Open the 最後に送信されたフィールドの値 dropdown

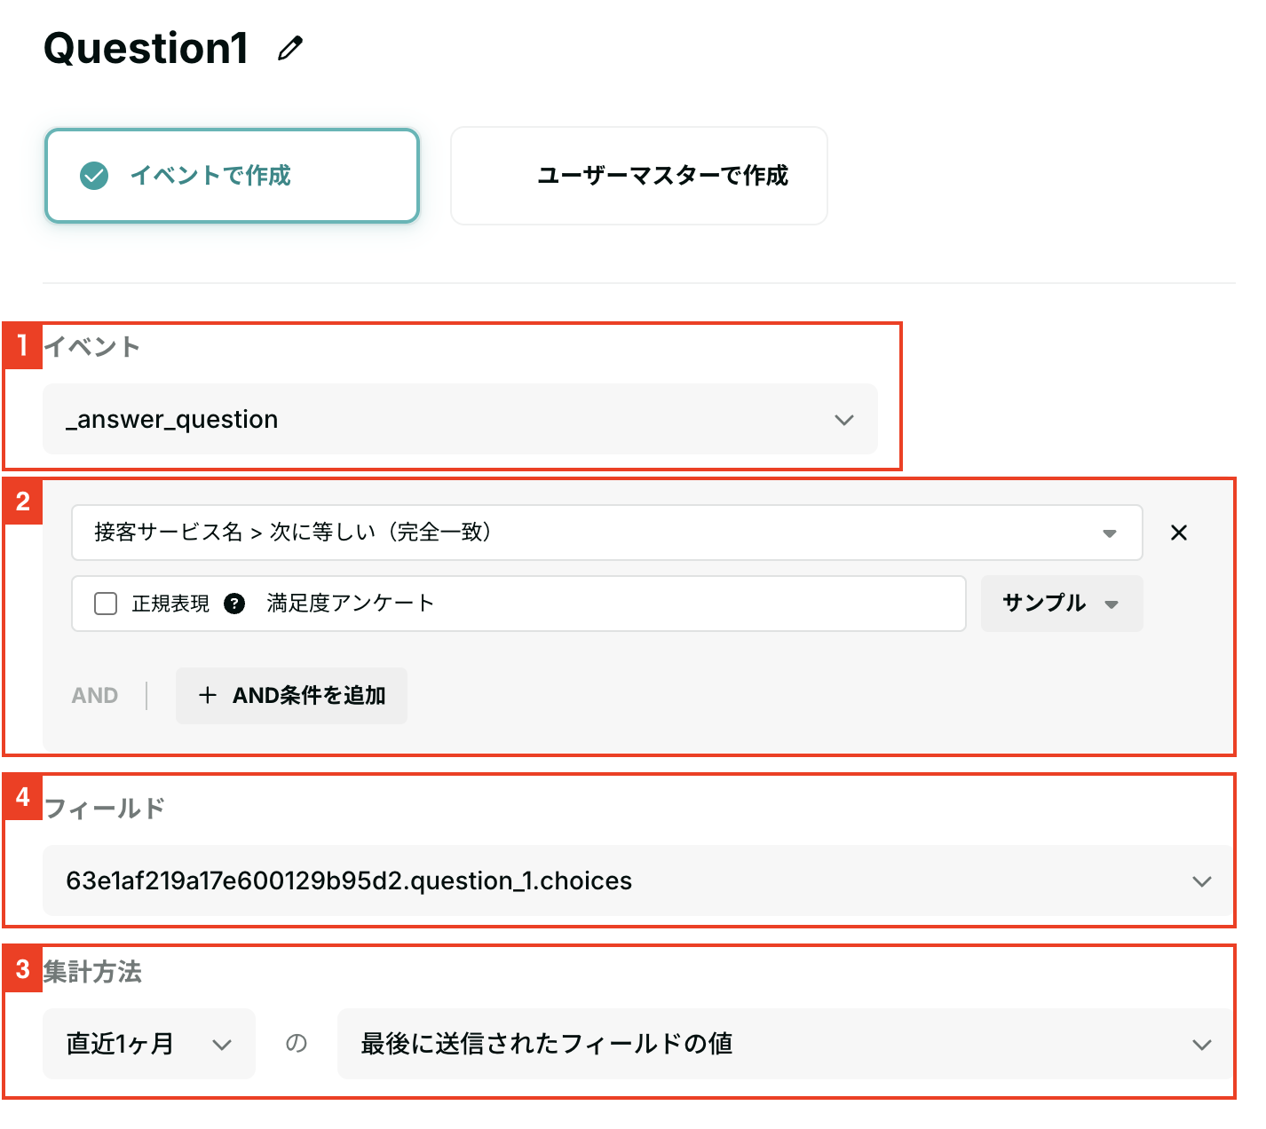coord(785,1044)
